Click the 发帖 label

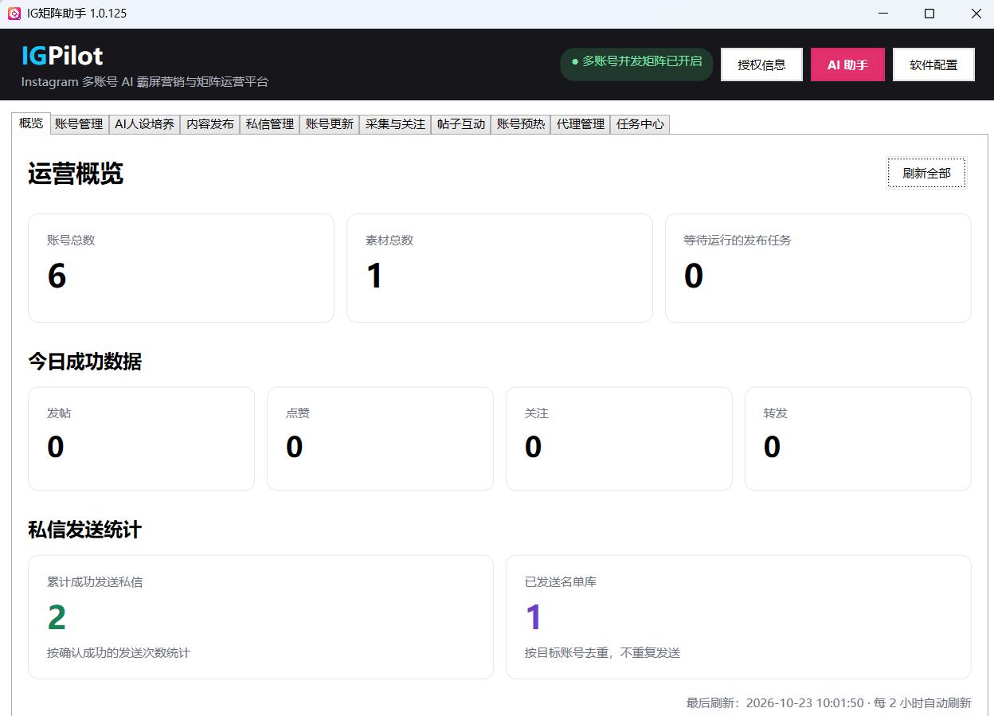[59, 413]
